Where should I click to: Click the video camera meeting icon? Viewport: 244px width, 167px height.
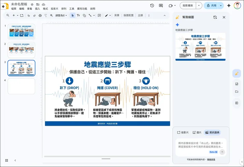coord(171,6)
